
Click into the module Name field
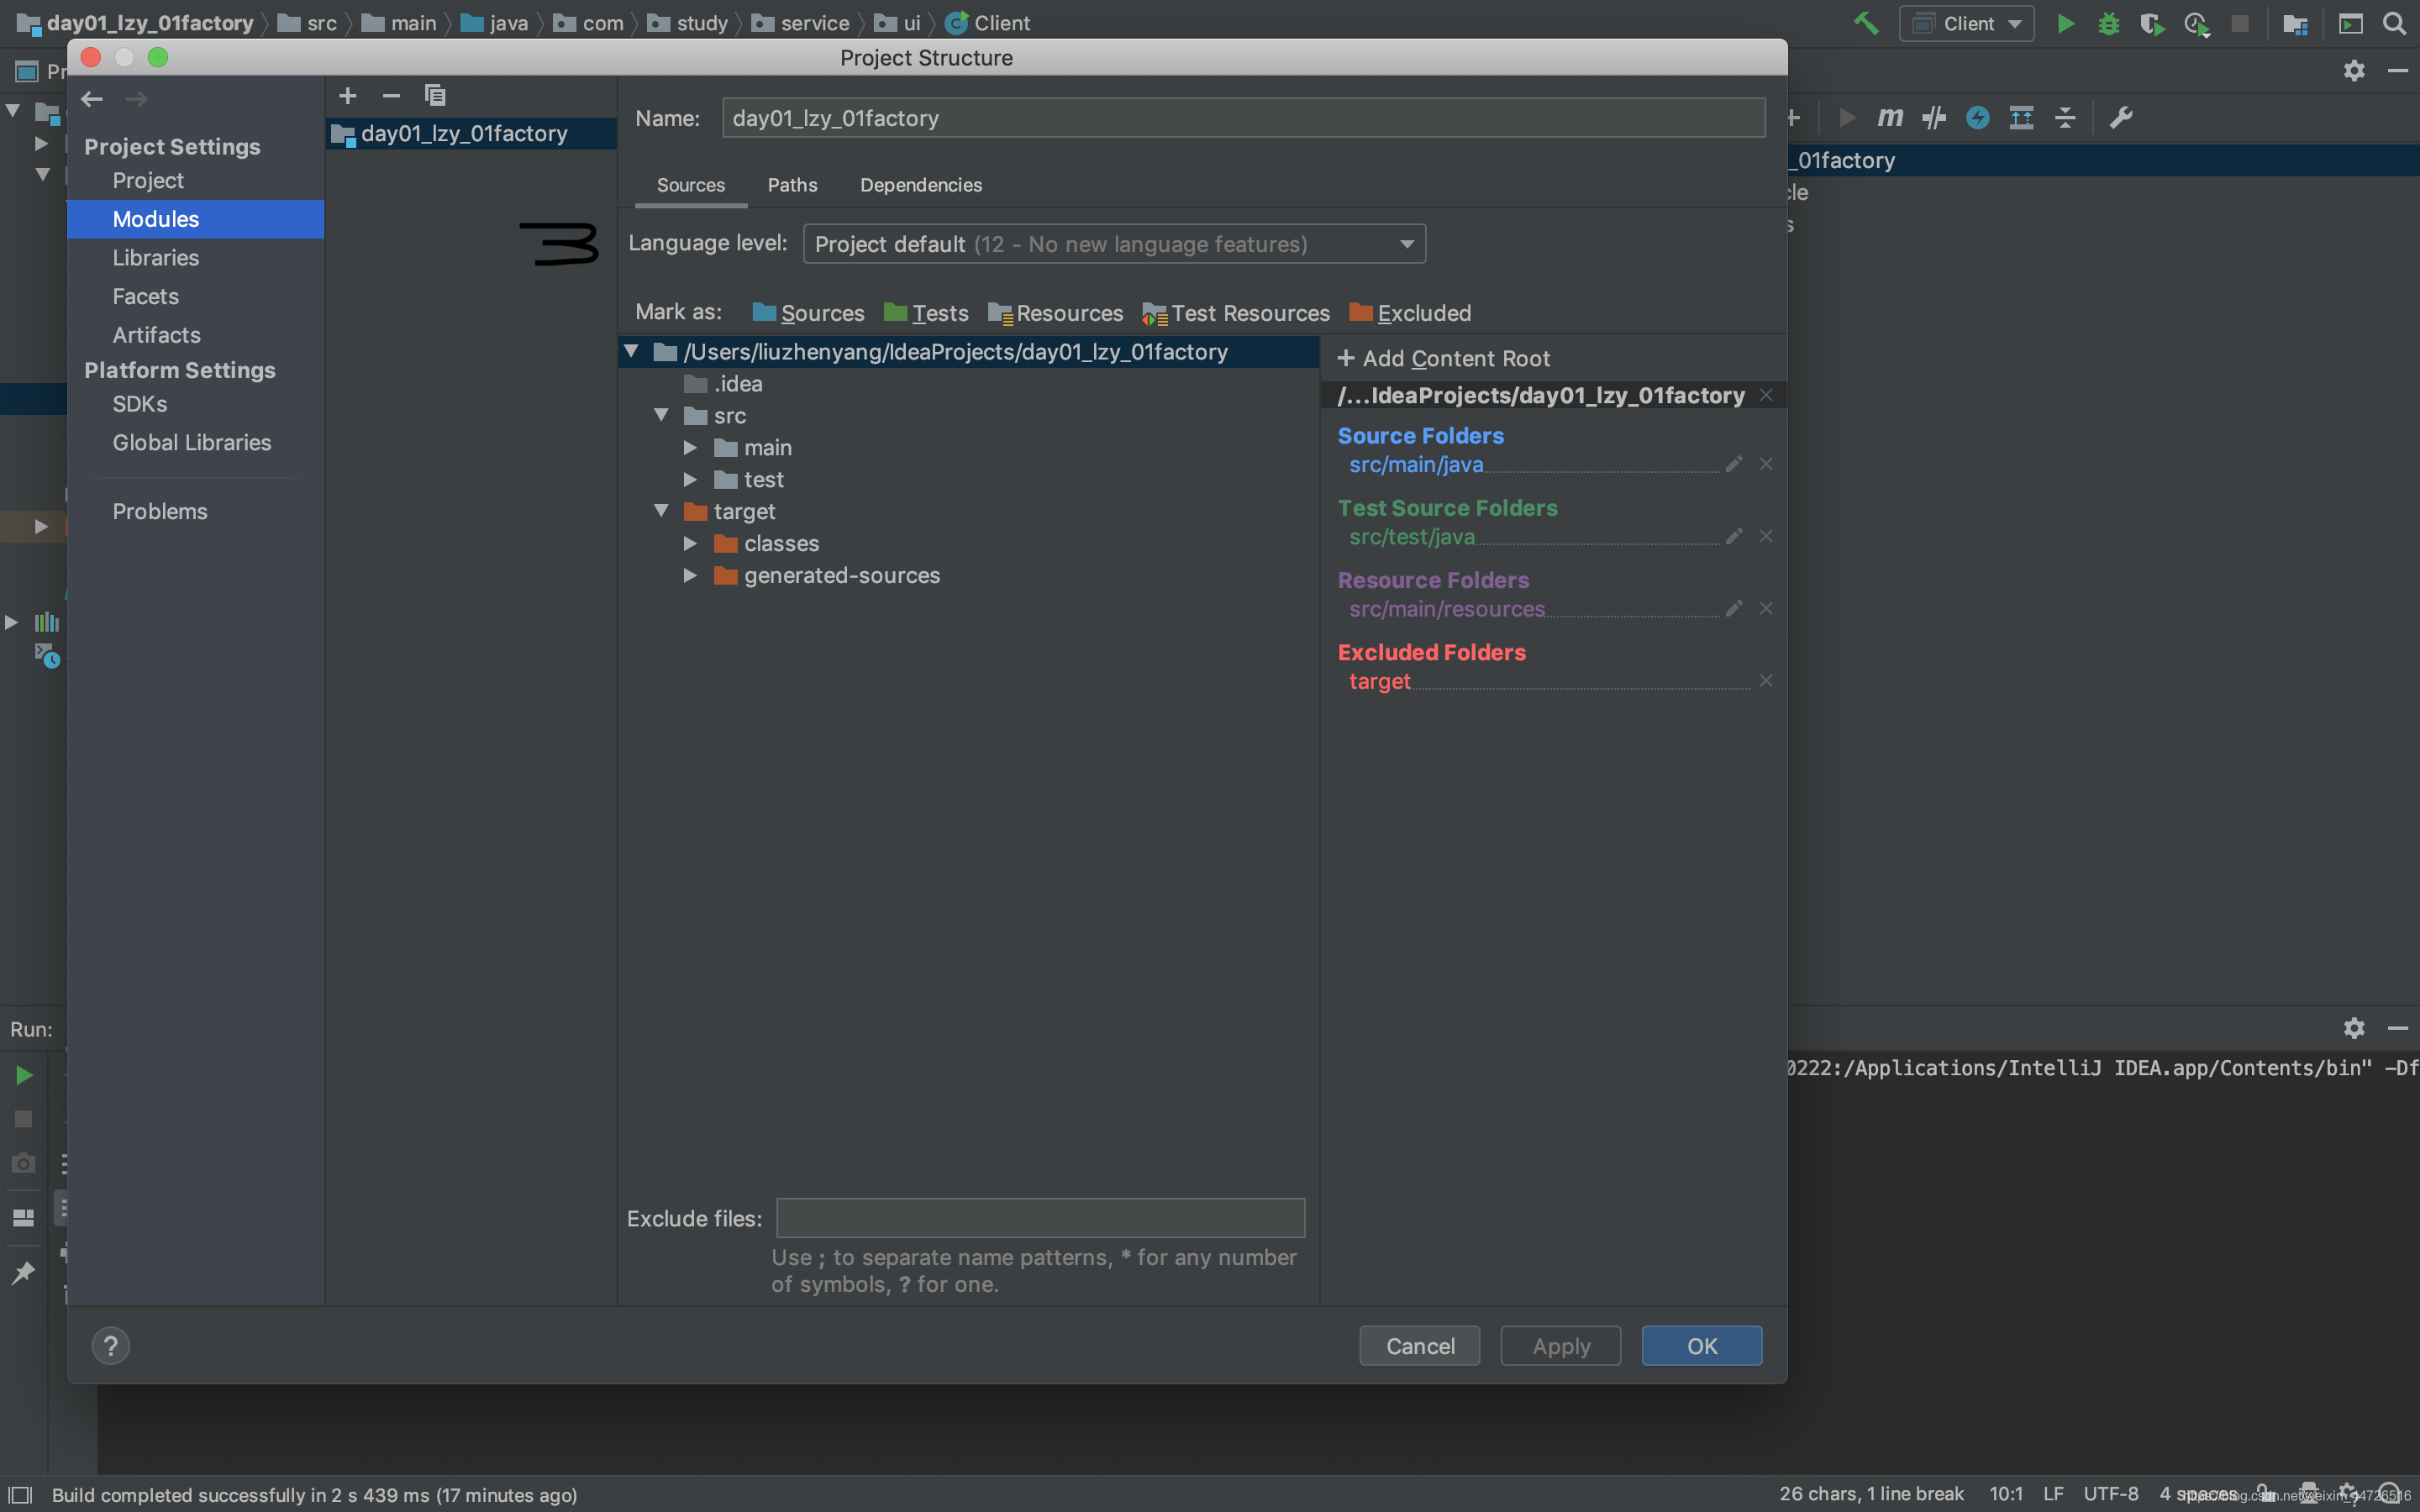[1244, 118]
